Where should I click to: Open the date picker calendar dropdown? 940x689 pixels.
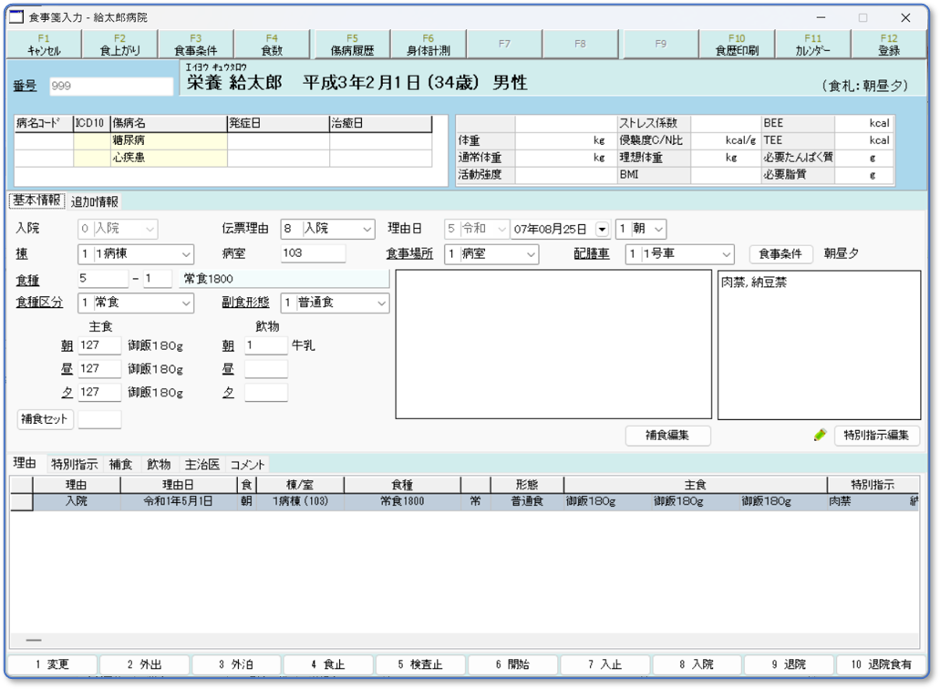[602, 229]
